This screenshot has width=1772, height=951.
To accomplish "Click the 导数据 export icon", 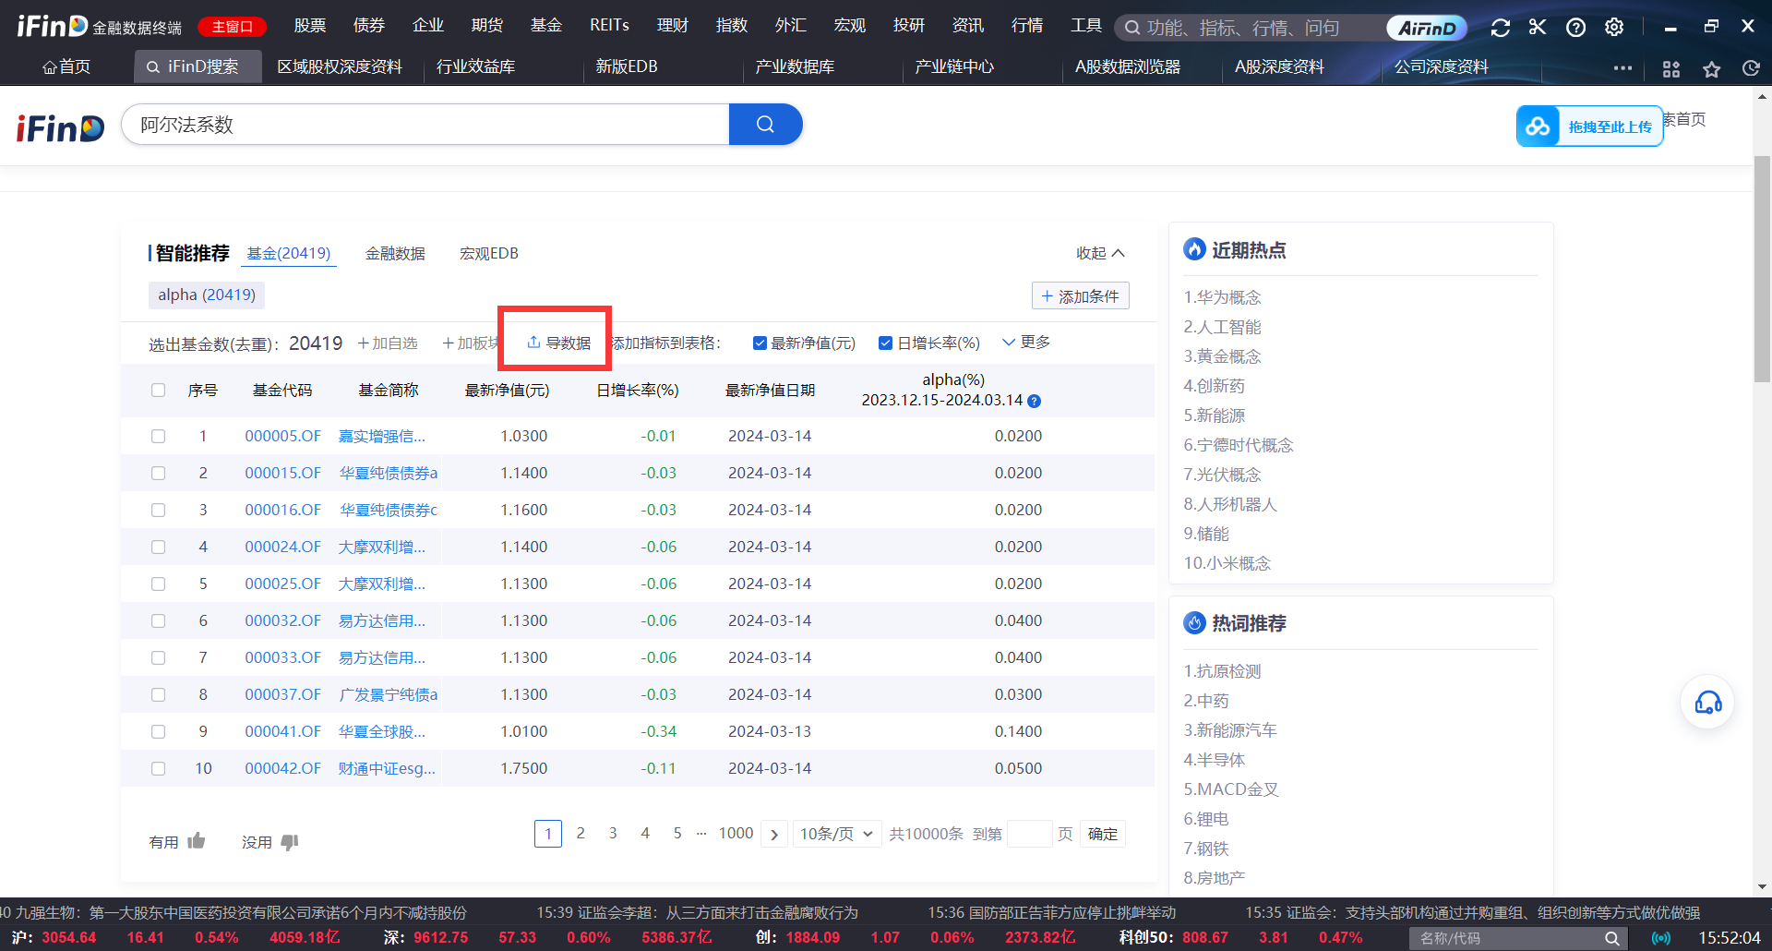I will (533, 343).
